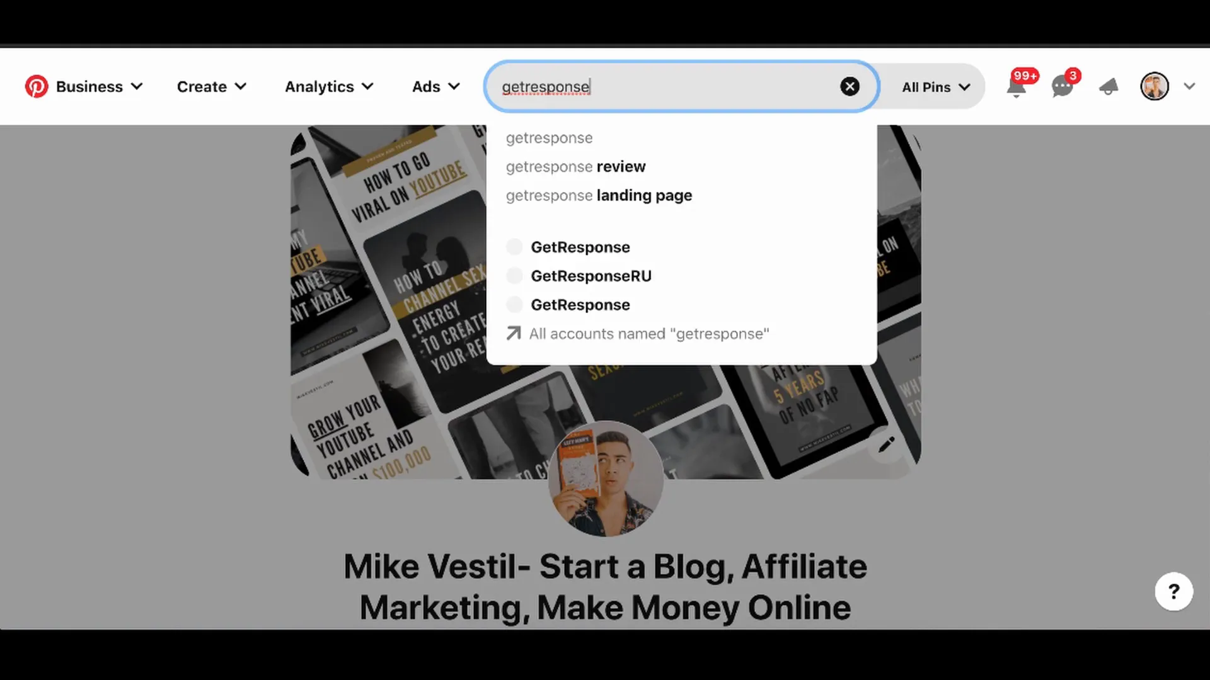
Task: Clear the search field with X icon
Action: point(850,86)
